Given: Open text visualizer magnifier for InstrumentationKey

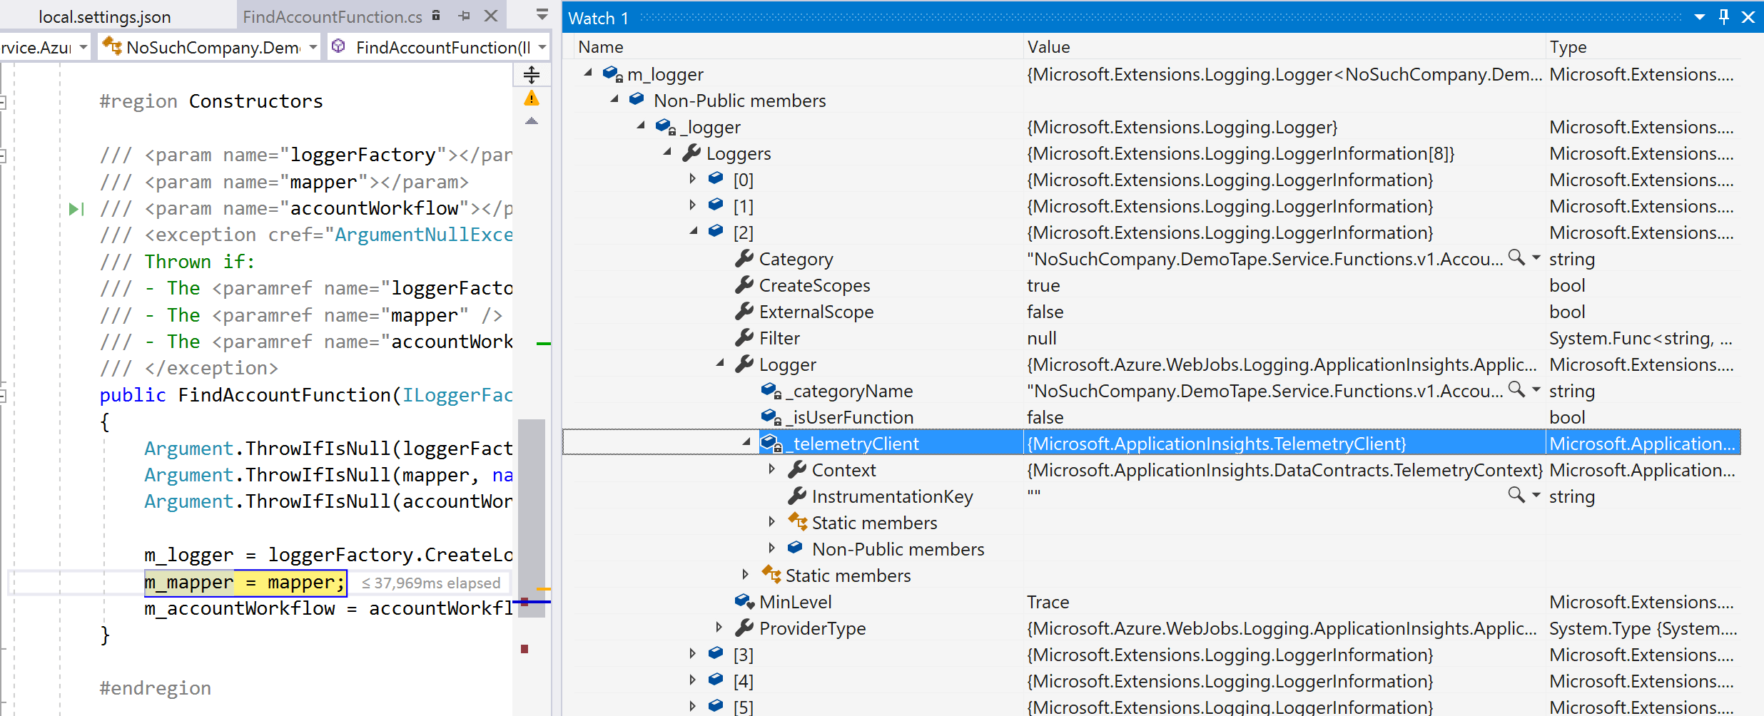Looking at the screenshot, I should [1516, 495].
